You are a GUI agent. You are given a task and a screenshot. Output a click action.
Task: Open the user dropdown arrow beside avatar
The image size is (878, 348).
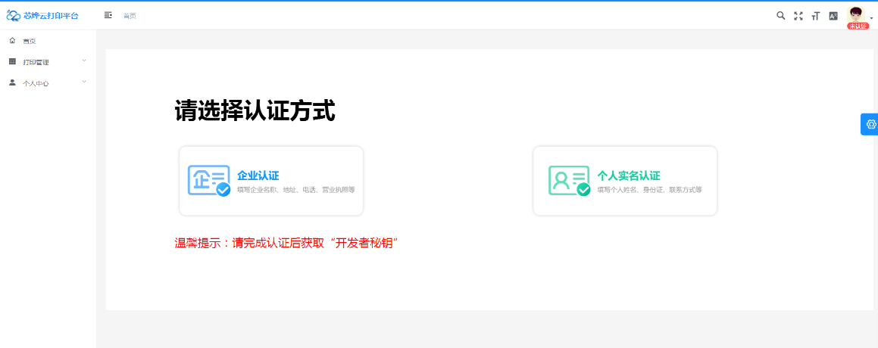tap(872, 18)
